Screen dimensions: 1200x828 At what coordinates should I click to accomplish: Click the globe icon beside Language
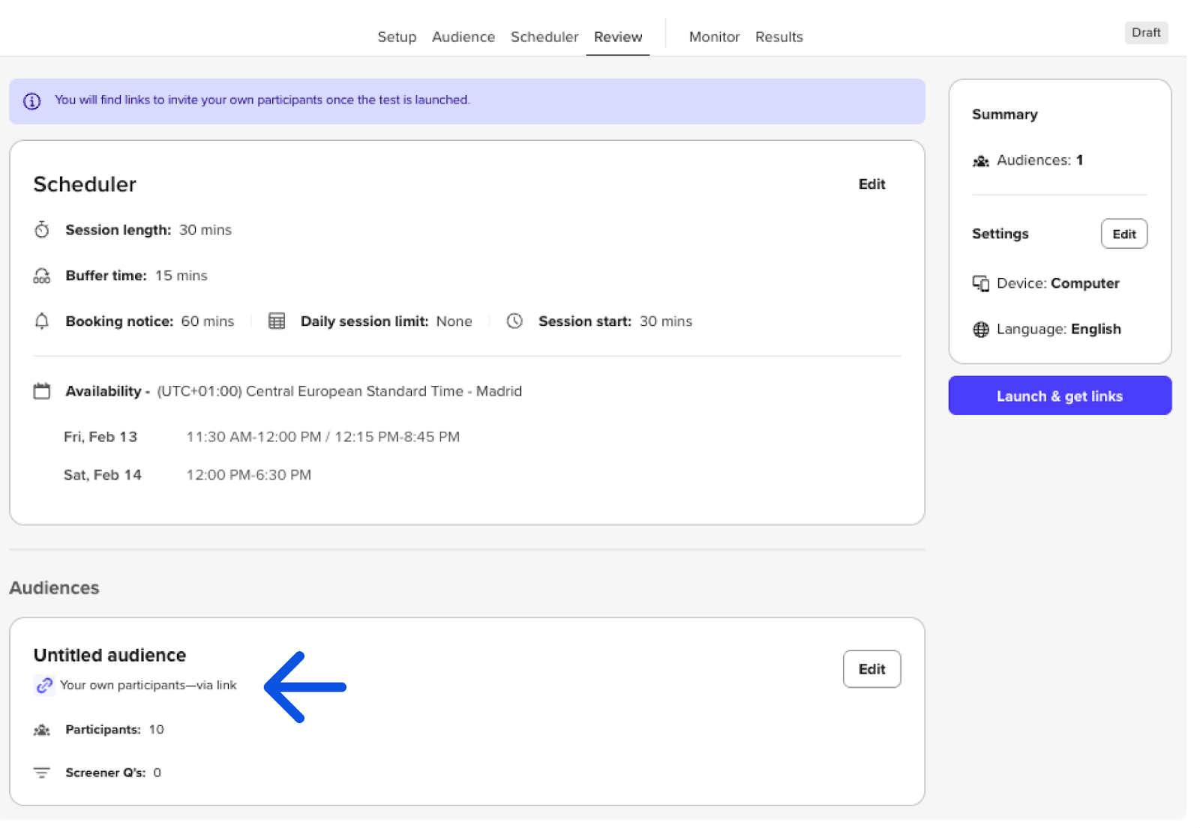coord(980,330)
